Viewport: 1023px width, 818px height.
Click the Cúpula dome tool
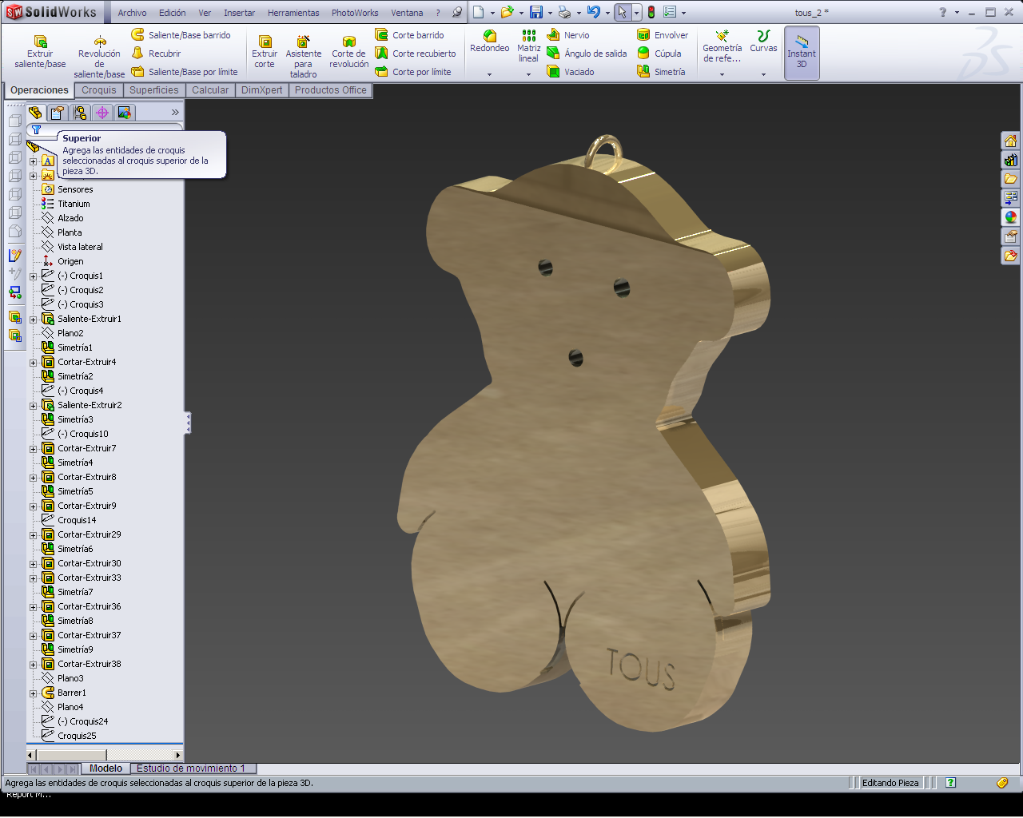click(x=659, y=54)
